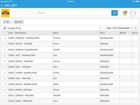The image size is (140, 105).
Task: Jump to the last page
Action: [135, 28]
